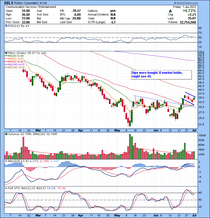The height and width of the screenshot is (218, 210).
Task: Click the High value 36.00
Action: pyautogui.click(x=26, y=15)
